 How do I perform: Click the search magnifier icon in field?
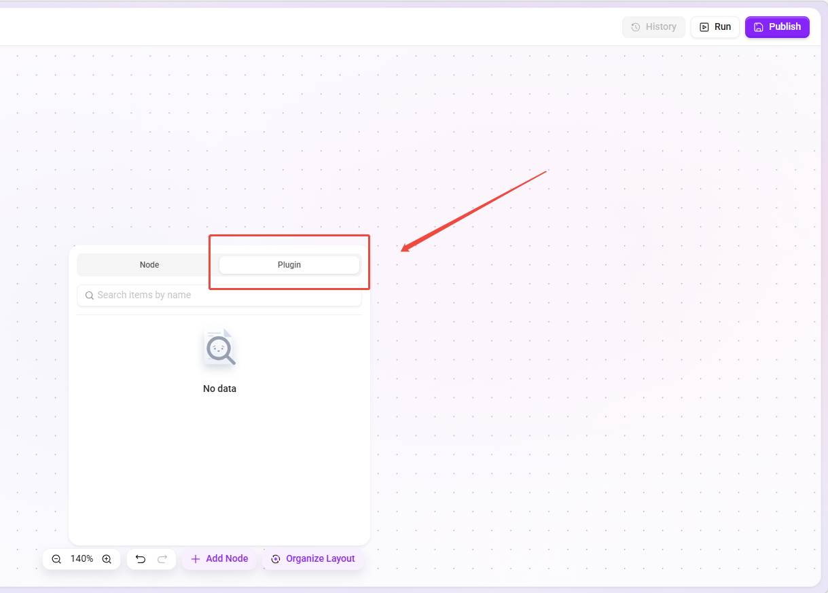[90, 295]
